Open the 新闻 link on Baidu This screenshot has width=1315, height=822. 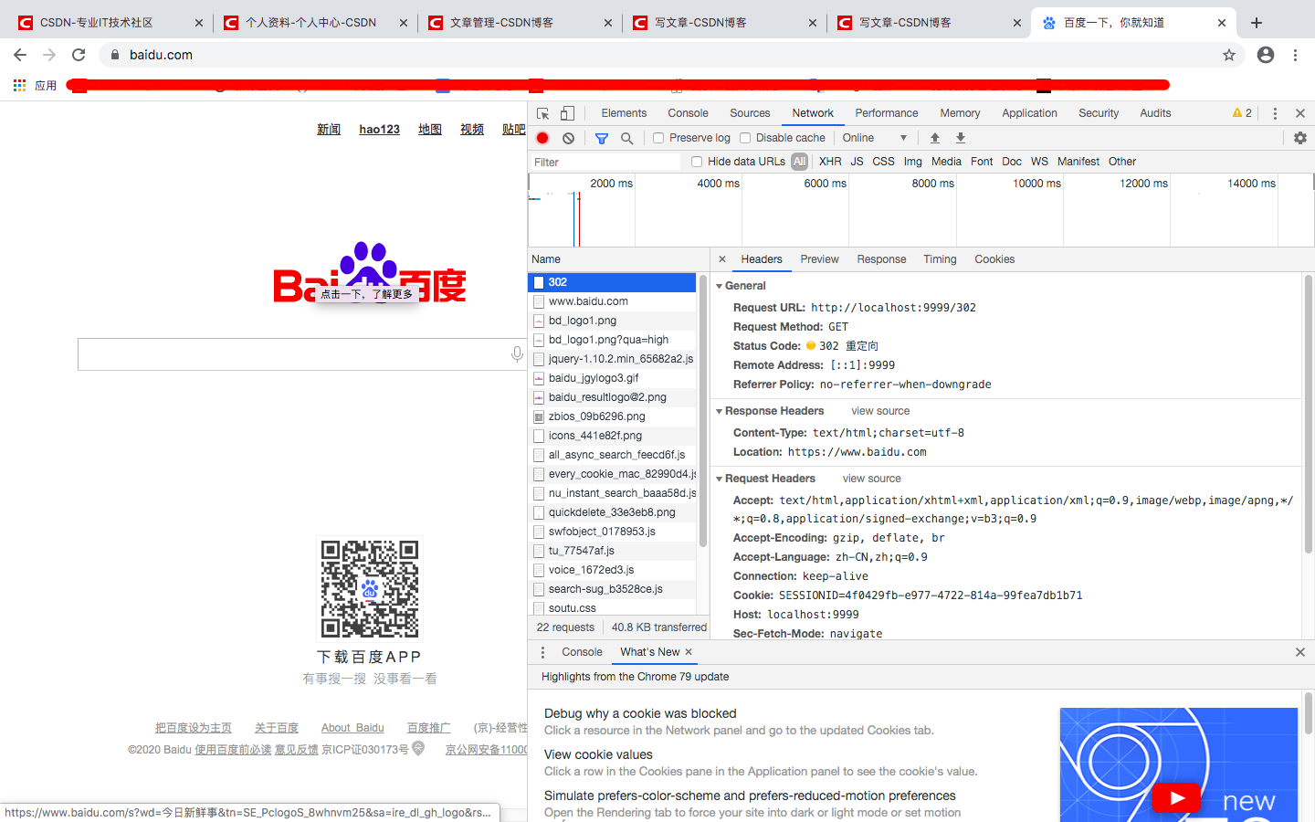[329, 130]
